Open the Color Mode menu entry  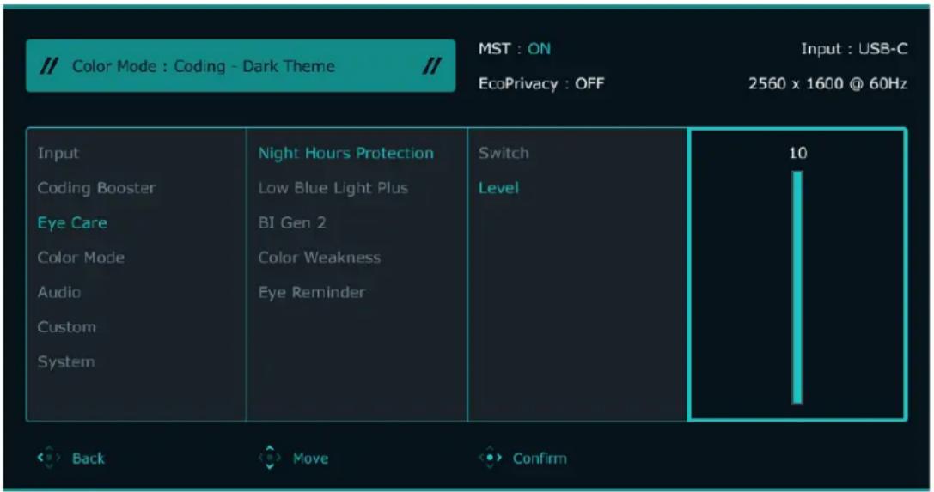(81, 258)
